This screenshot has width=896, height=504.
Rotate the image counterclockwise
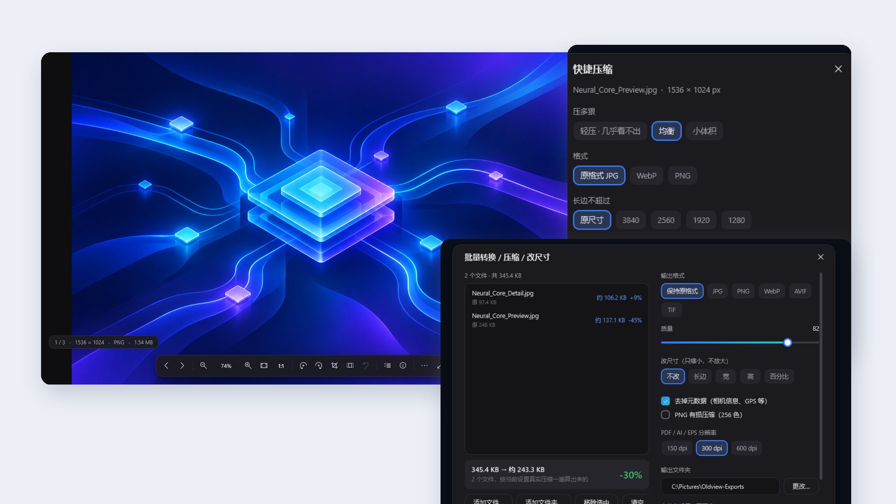point(303,365)
